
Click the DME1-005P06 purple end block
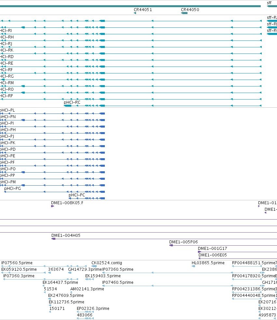(171, 245)
